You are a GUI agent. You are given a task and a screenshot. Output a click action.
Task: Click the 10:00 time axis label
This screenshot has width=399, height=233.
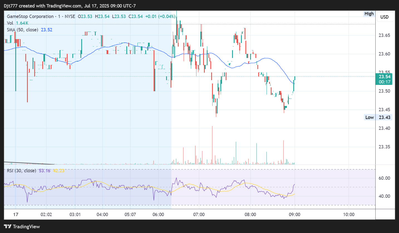[349, 215]
